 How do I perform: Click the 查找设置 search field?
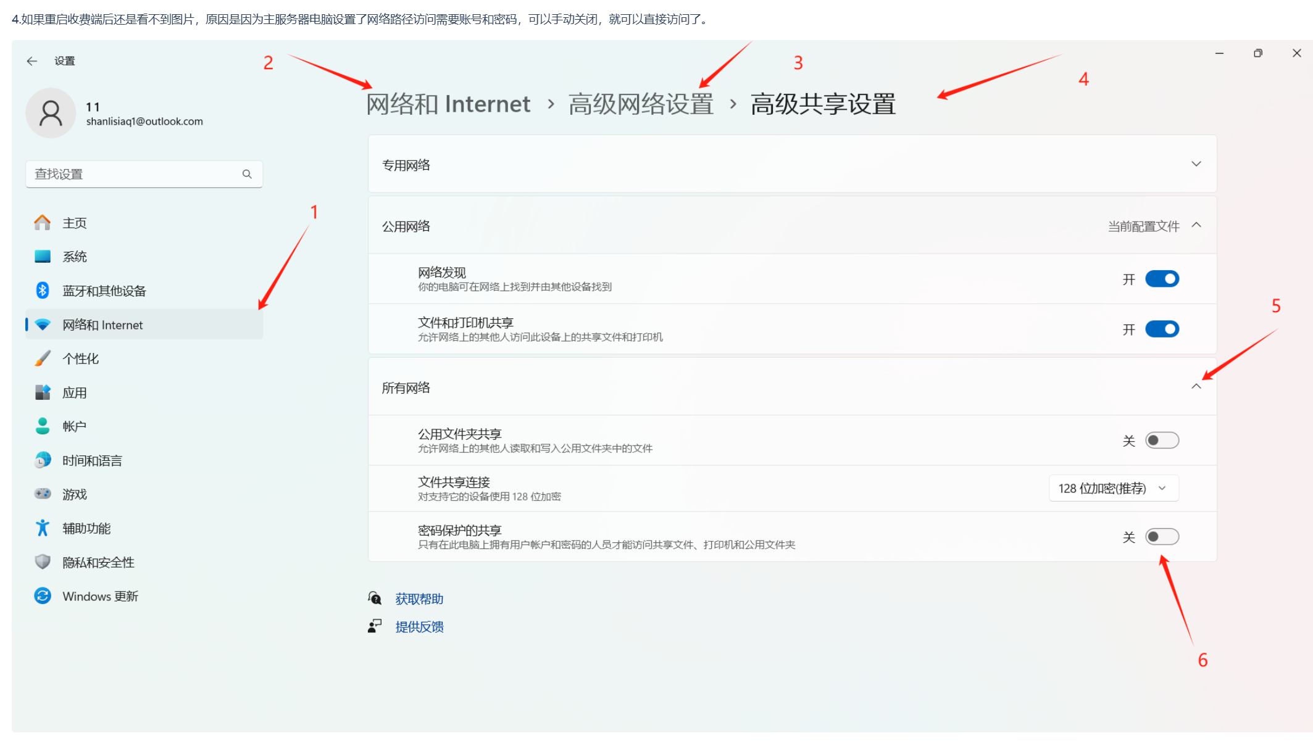[x=144, y=174]
